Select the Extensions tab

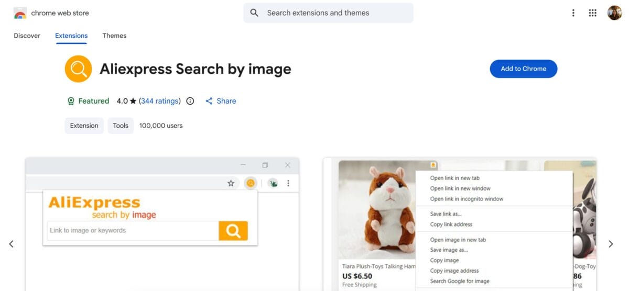pos(71,36)
